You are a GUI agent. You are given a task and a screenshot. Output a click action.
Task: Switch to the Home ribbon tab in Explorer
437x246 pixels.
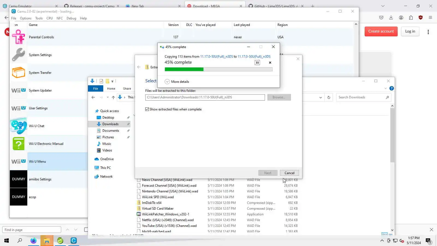111,89
